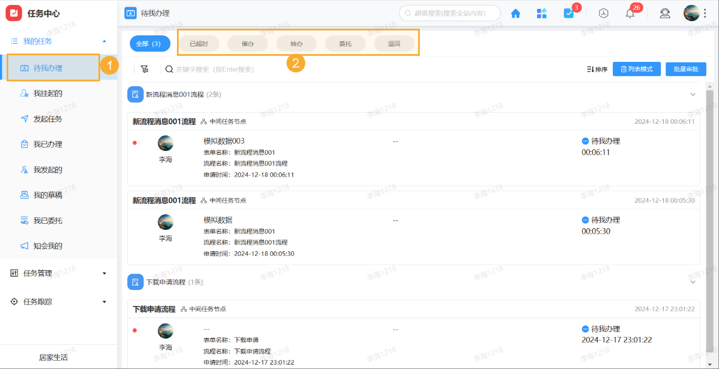
Task: Enable the 催办 filter toggle
Action: click(x=247, y=43)
